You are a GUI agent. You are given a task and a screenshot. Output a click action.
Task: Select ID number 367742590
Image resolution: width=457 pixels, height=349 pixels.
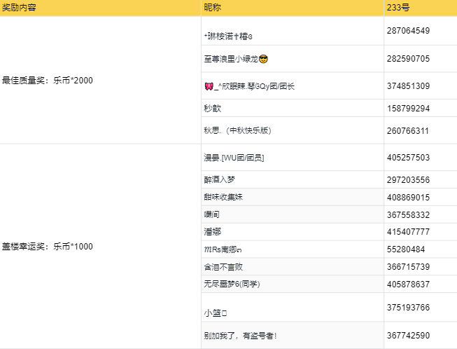(408, 335)
